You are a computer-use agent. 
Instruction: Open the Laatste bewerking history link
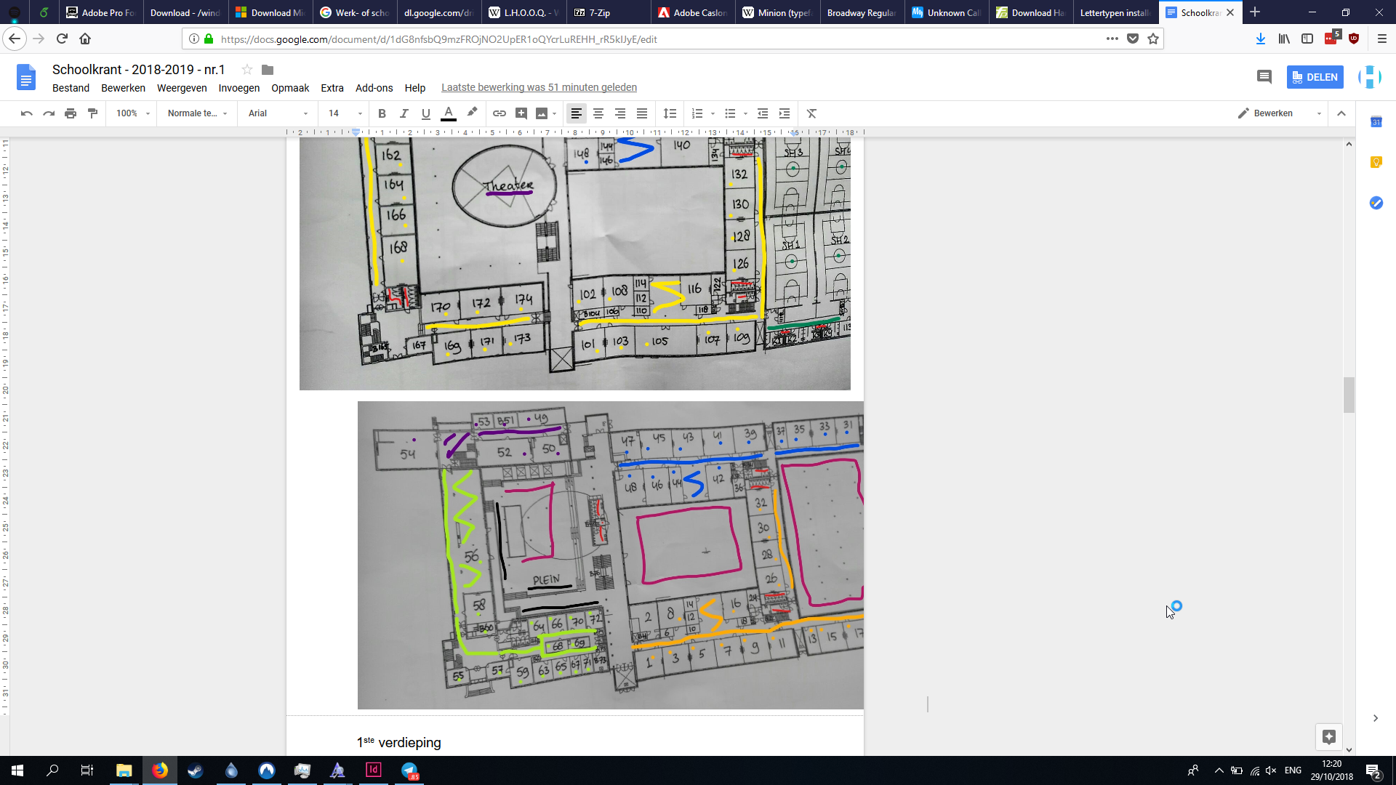539,87
